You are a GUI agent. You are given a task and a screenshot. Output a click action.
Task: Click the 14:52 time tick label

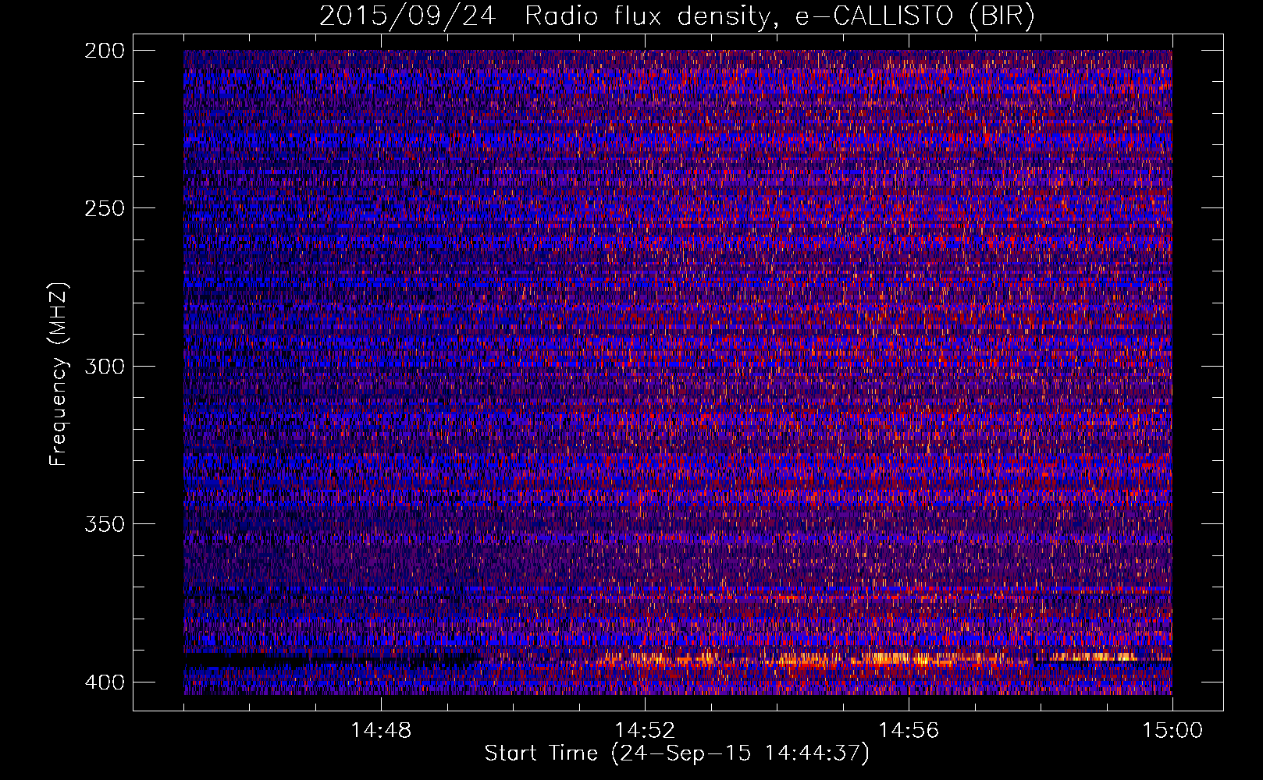[645, 731]
